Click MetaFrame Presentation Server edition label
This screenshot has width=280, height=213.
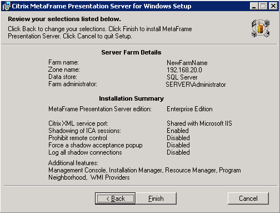100,109
